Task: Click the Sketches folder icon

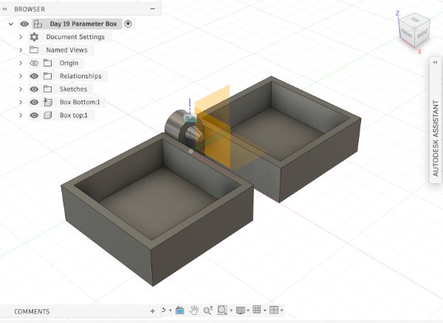Action: click(x=47, y=89)
